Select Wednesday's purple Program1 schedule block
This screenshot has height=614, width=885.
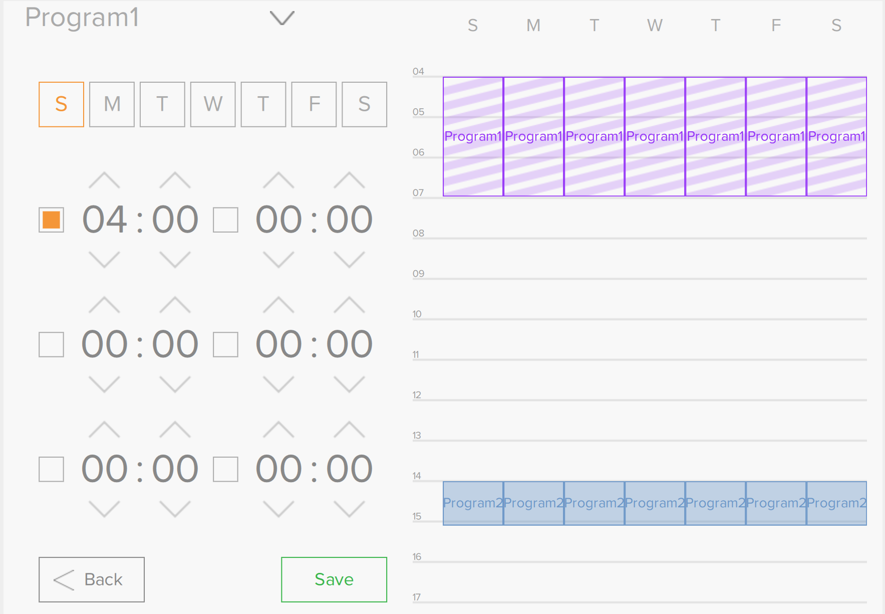point(655,136)
